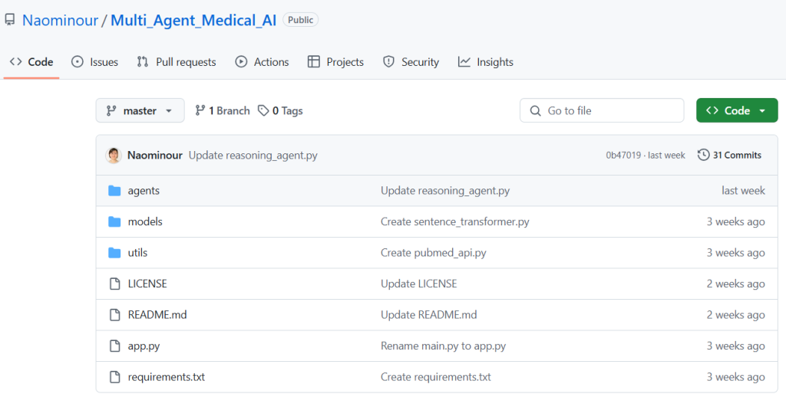Screen dimensions: 786x394
Task: Open commit history via the clock icon
Action: (x=703, y=155)
